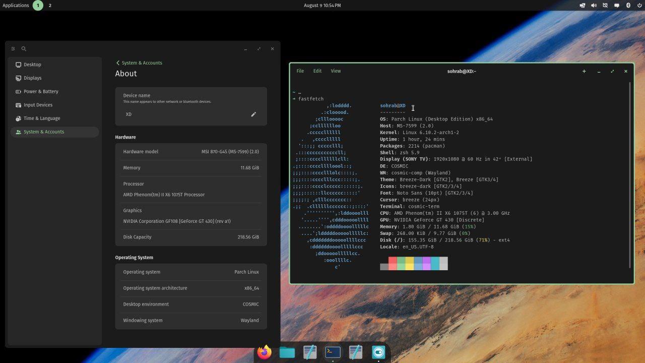Viewport: 645px width, 363px height.
Task: Click the Locale en_US.UTF-8 line
Action: [407, 247]
